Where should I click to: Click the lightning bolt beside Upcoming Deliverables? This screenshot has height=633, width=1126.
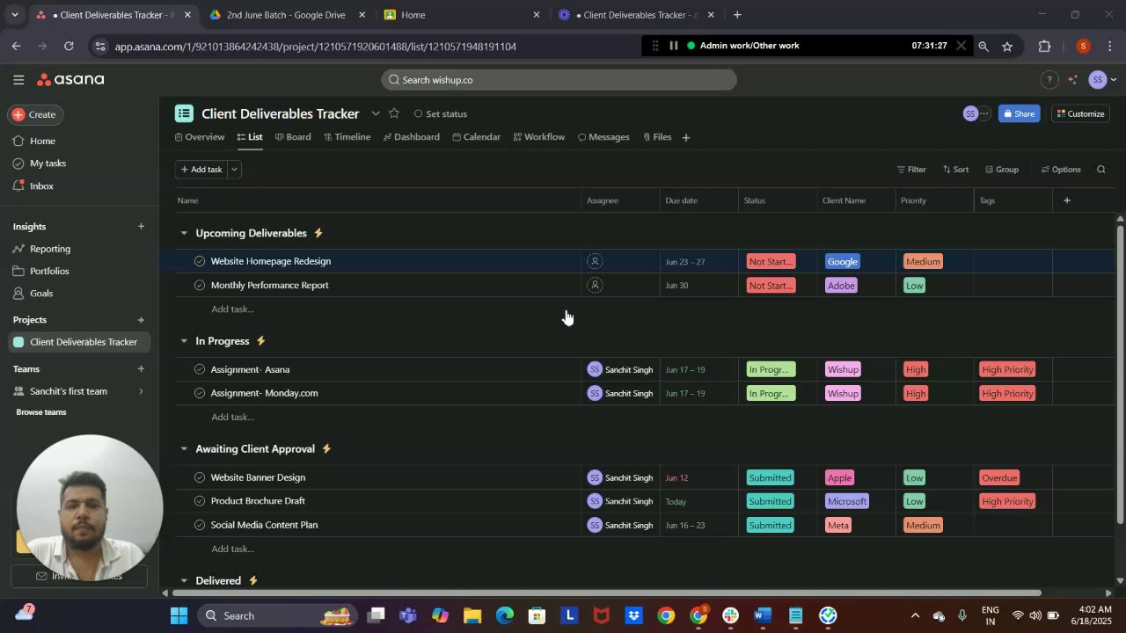click(x=318, y=233)
